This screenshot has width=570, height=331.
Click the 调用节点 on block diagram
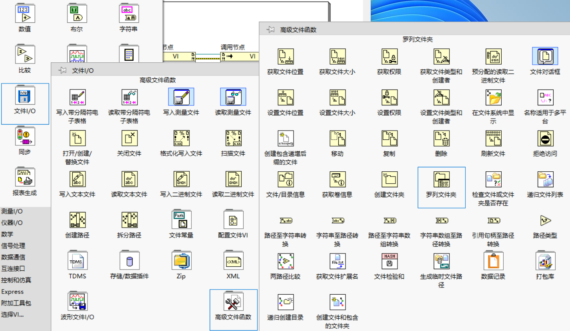click(x=239, y=57)
